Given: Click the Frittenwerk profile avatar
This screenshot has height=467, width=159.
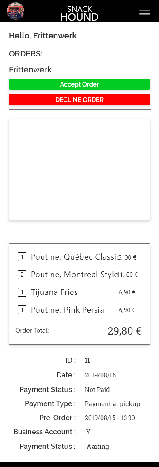Looking at the screenshot, I should point(15,11).
